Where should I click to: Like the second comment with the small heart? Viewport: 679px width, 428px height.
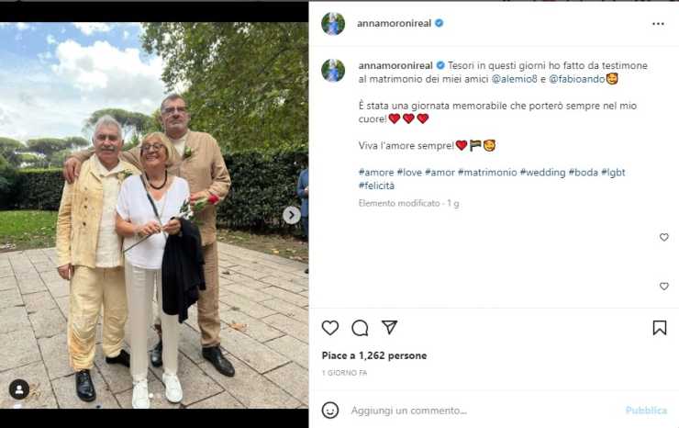click(x=663, y=287)
